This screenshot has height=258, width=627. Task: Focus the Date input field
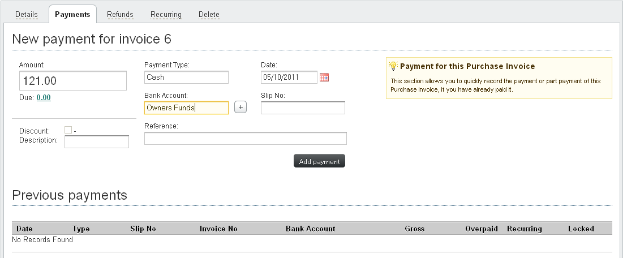click(289, 78)
